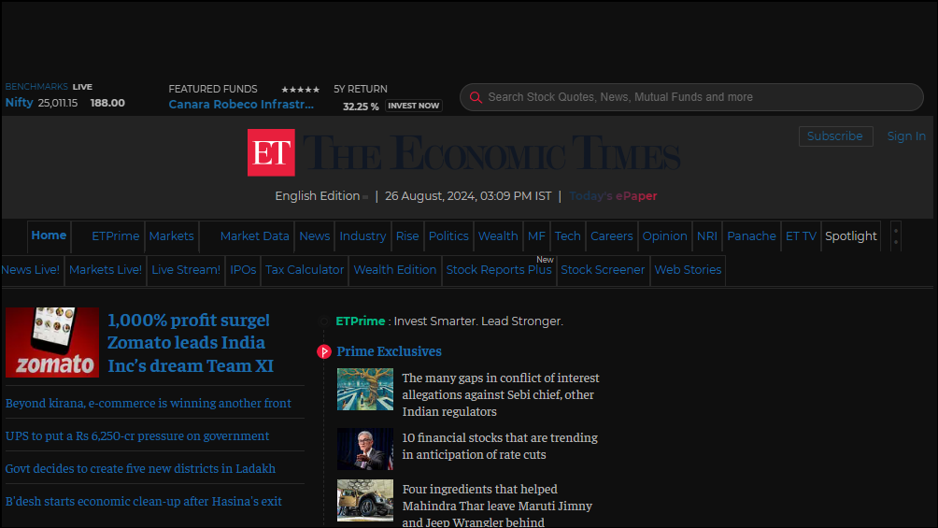The width and height of the screenshot is (938, 528).
Task: Open the Wealth Edition link
Action: click(395, 270)
